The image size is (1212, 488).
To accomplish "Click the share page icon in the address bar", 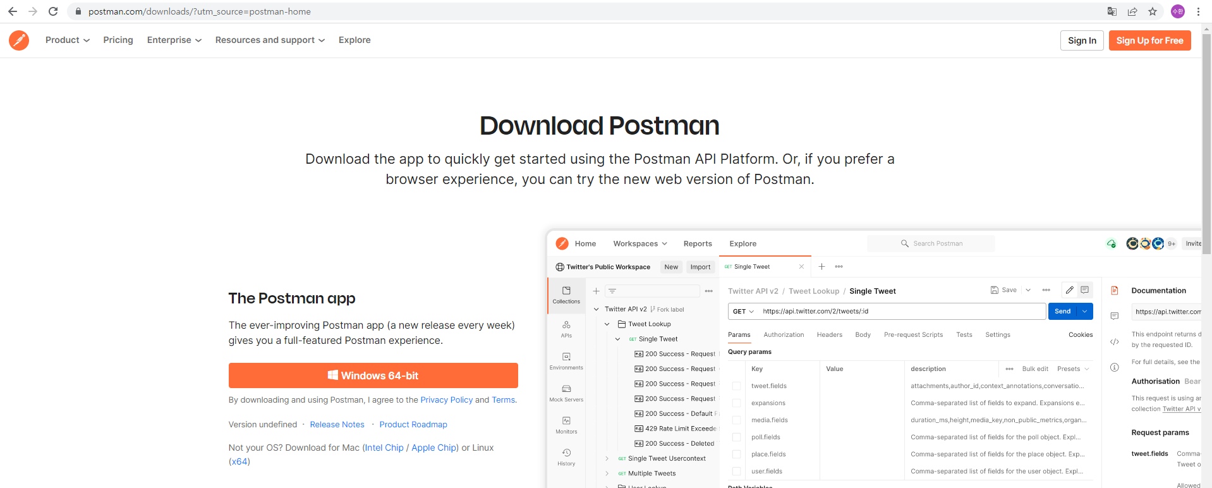I will [x=1132, y=11].
